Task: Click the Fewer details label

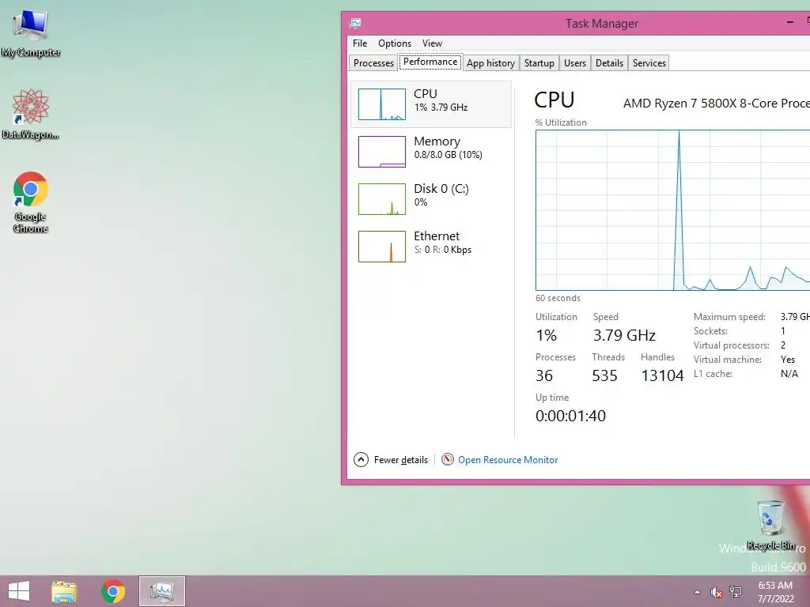Action: click(401, 460)
